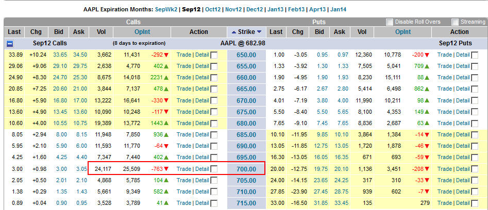Sort ascending with Strike up arrow

point(233,32)
